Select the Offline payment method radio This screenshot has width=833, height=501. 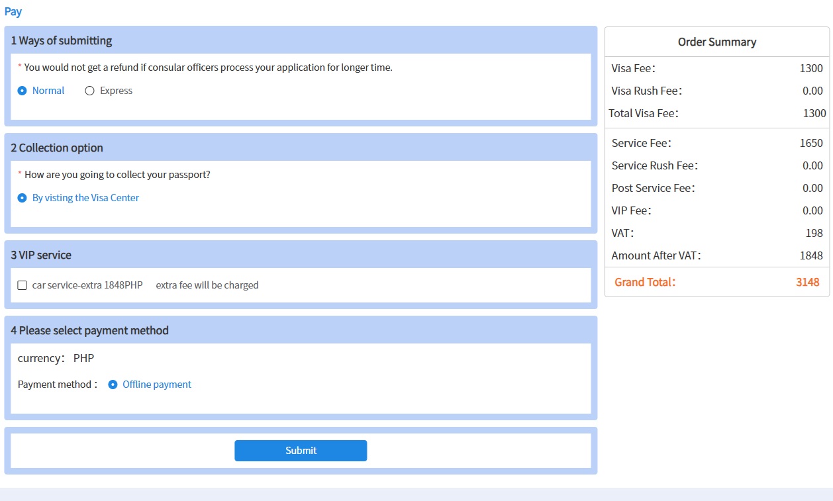click(x=113, y=385)
